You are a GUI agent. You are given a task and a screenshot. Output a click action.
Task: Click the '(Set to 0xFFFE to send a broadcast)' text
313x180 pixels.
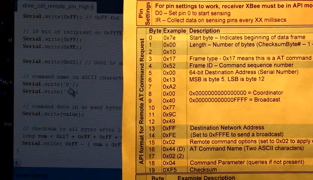(x=237, y=135)
